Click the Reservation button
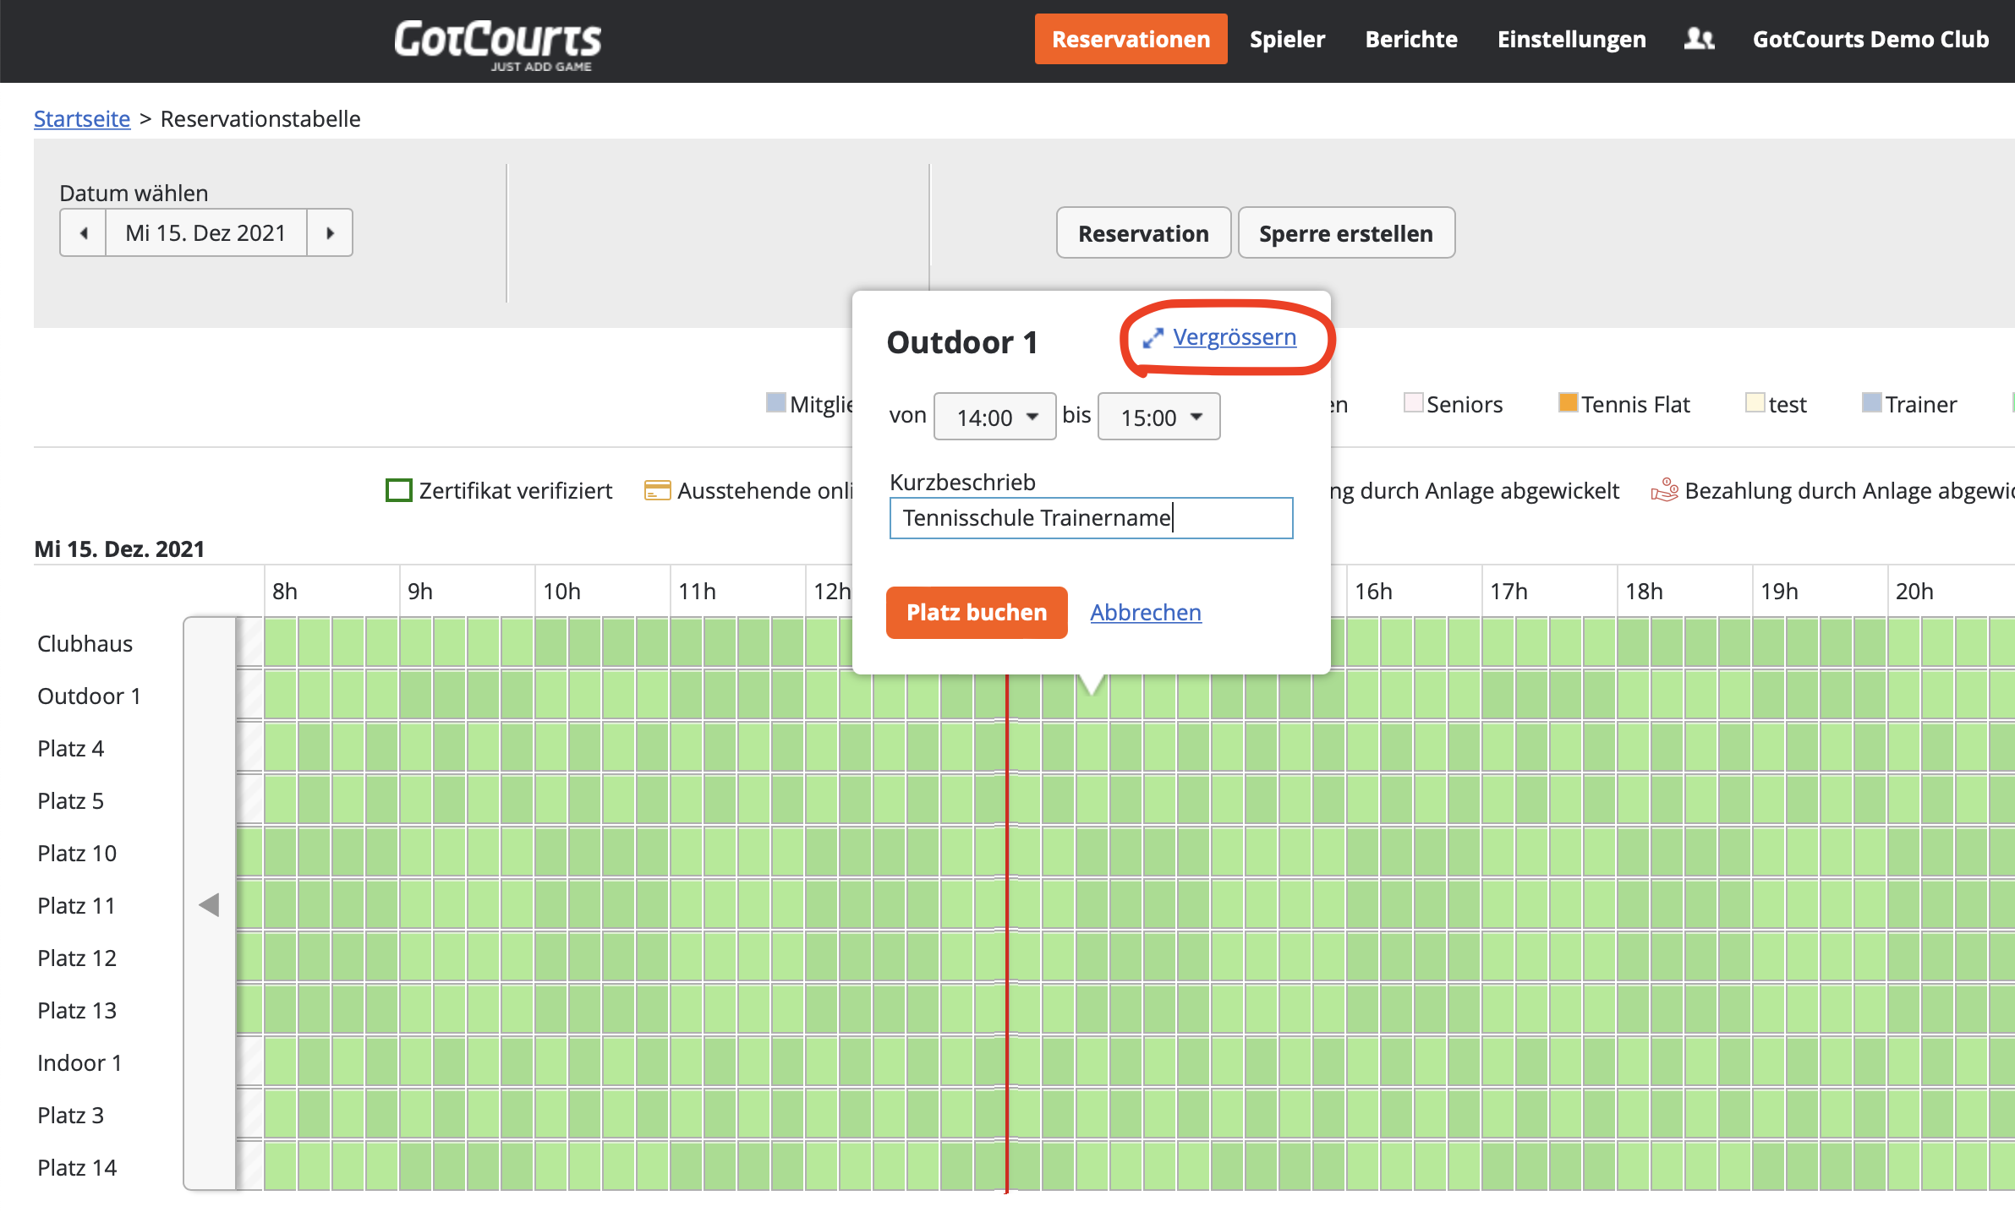Image resolution: width=2015 pixels, height=1212 pixels. pyautogui.click(x=1143, y=233)
